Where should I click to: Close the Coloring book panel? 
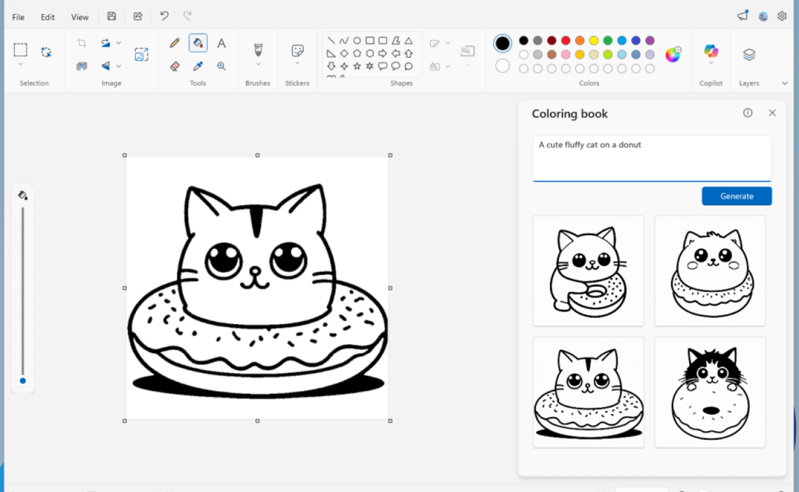tap(772, 113)
